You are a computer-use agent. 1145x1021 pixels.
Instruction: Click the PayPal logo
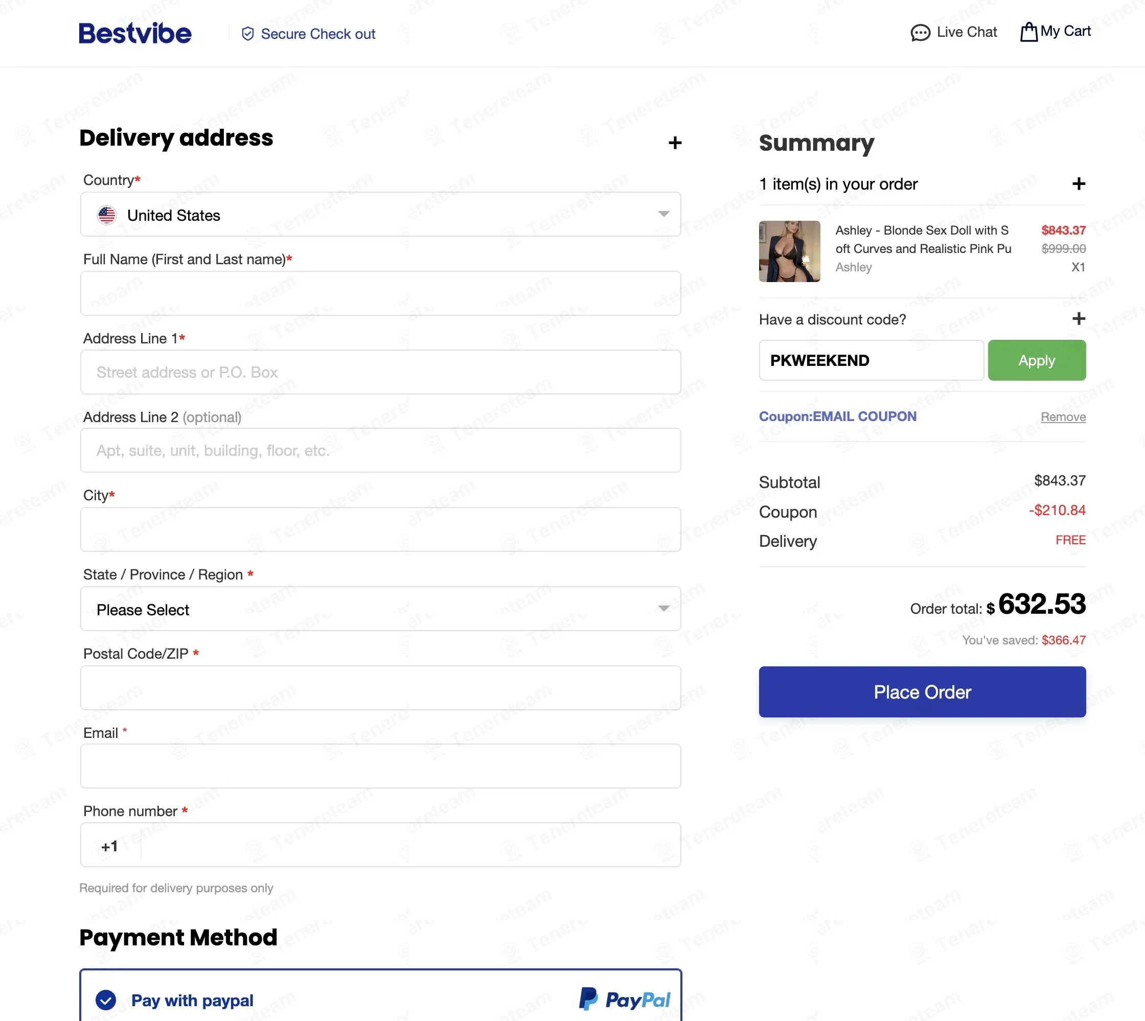625,999
